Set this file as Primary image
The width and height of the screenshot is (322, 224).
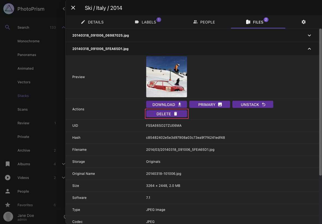[x=210, y=104]
